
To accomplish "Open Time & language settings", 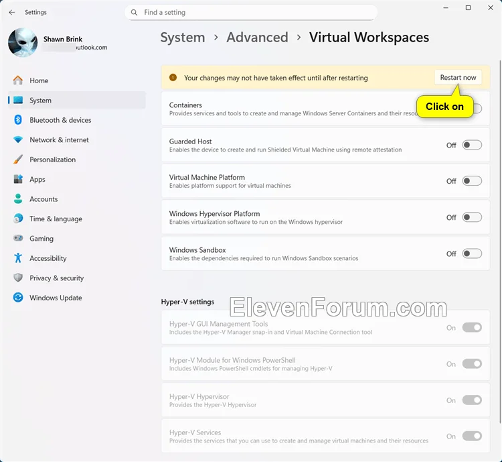I will (77, 219).
